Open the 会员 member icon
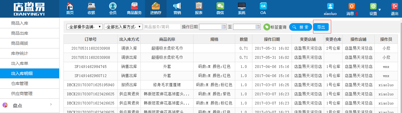 tap(113, 6)
